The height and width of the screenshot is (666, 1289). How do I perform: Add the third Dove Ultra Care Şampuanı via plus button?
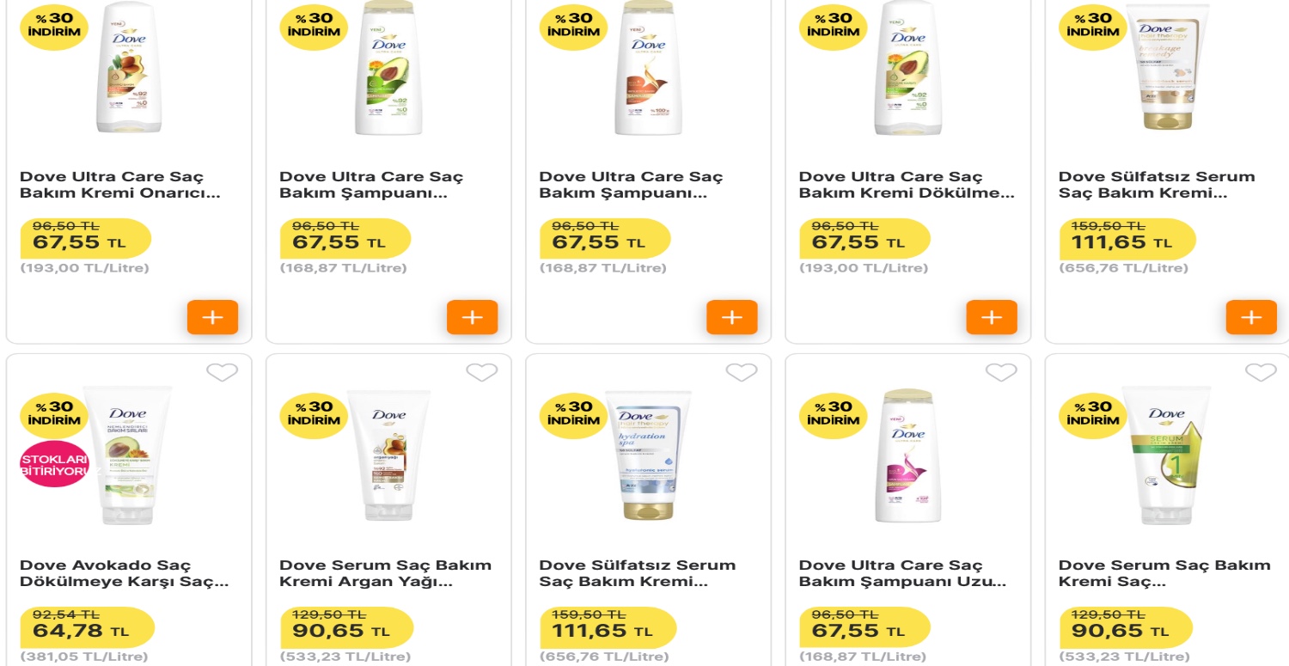click(x=731, y=317)
